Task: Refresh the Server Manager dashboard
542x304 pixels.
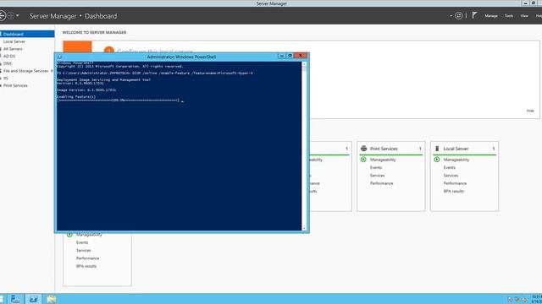Action: [459, 15]
